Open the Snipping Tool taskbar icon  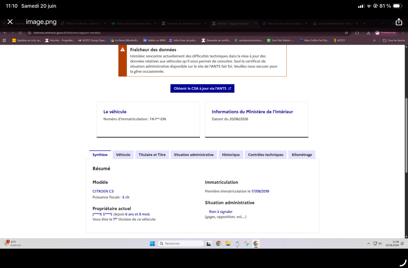point(247,244)
